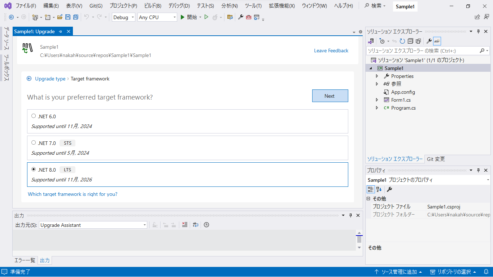Select the .NET 8.0 LTS radio button

tap(34, 170)
